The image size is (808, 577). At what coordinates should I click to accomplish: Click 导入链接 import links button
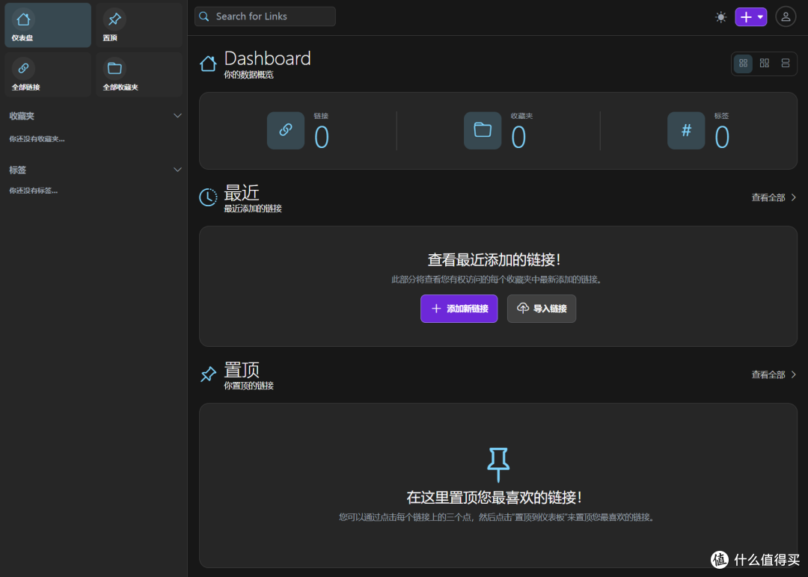click(542, 309)
